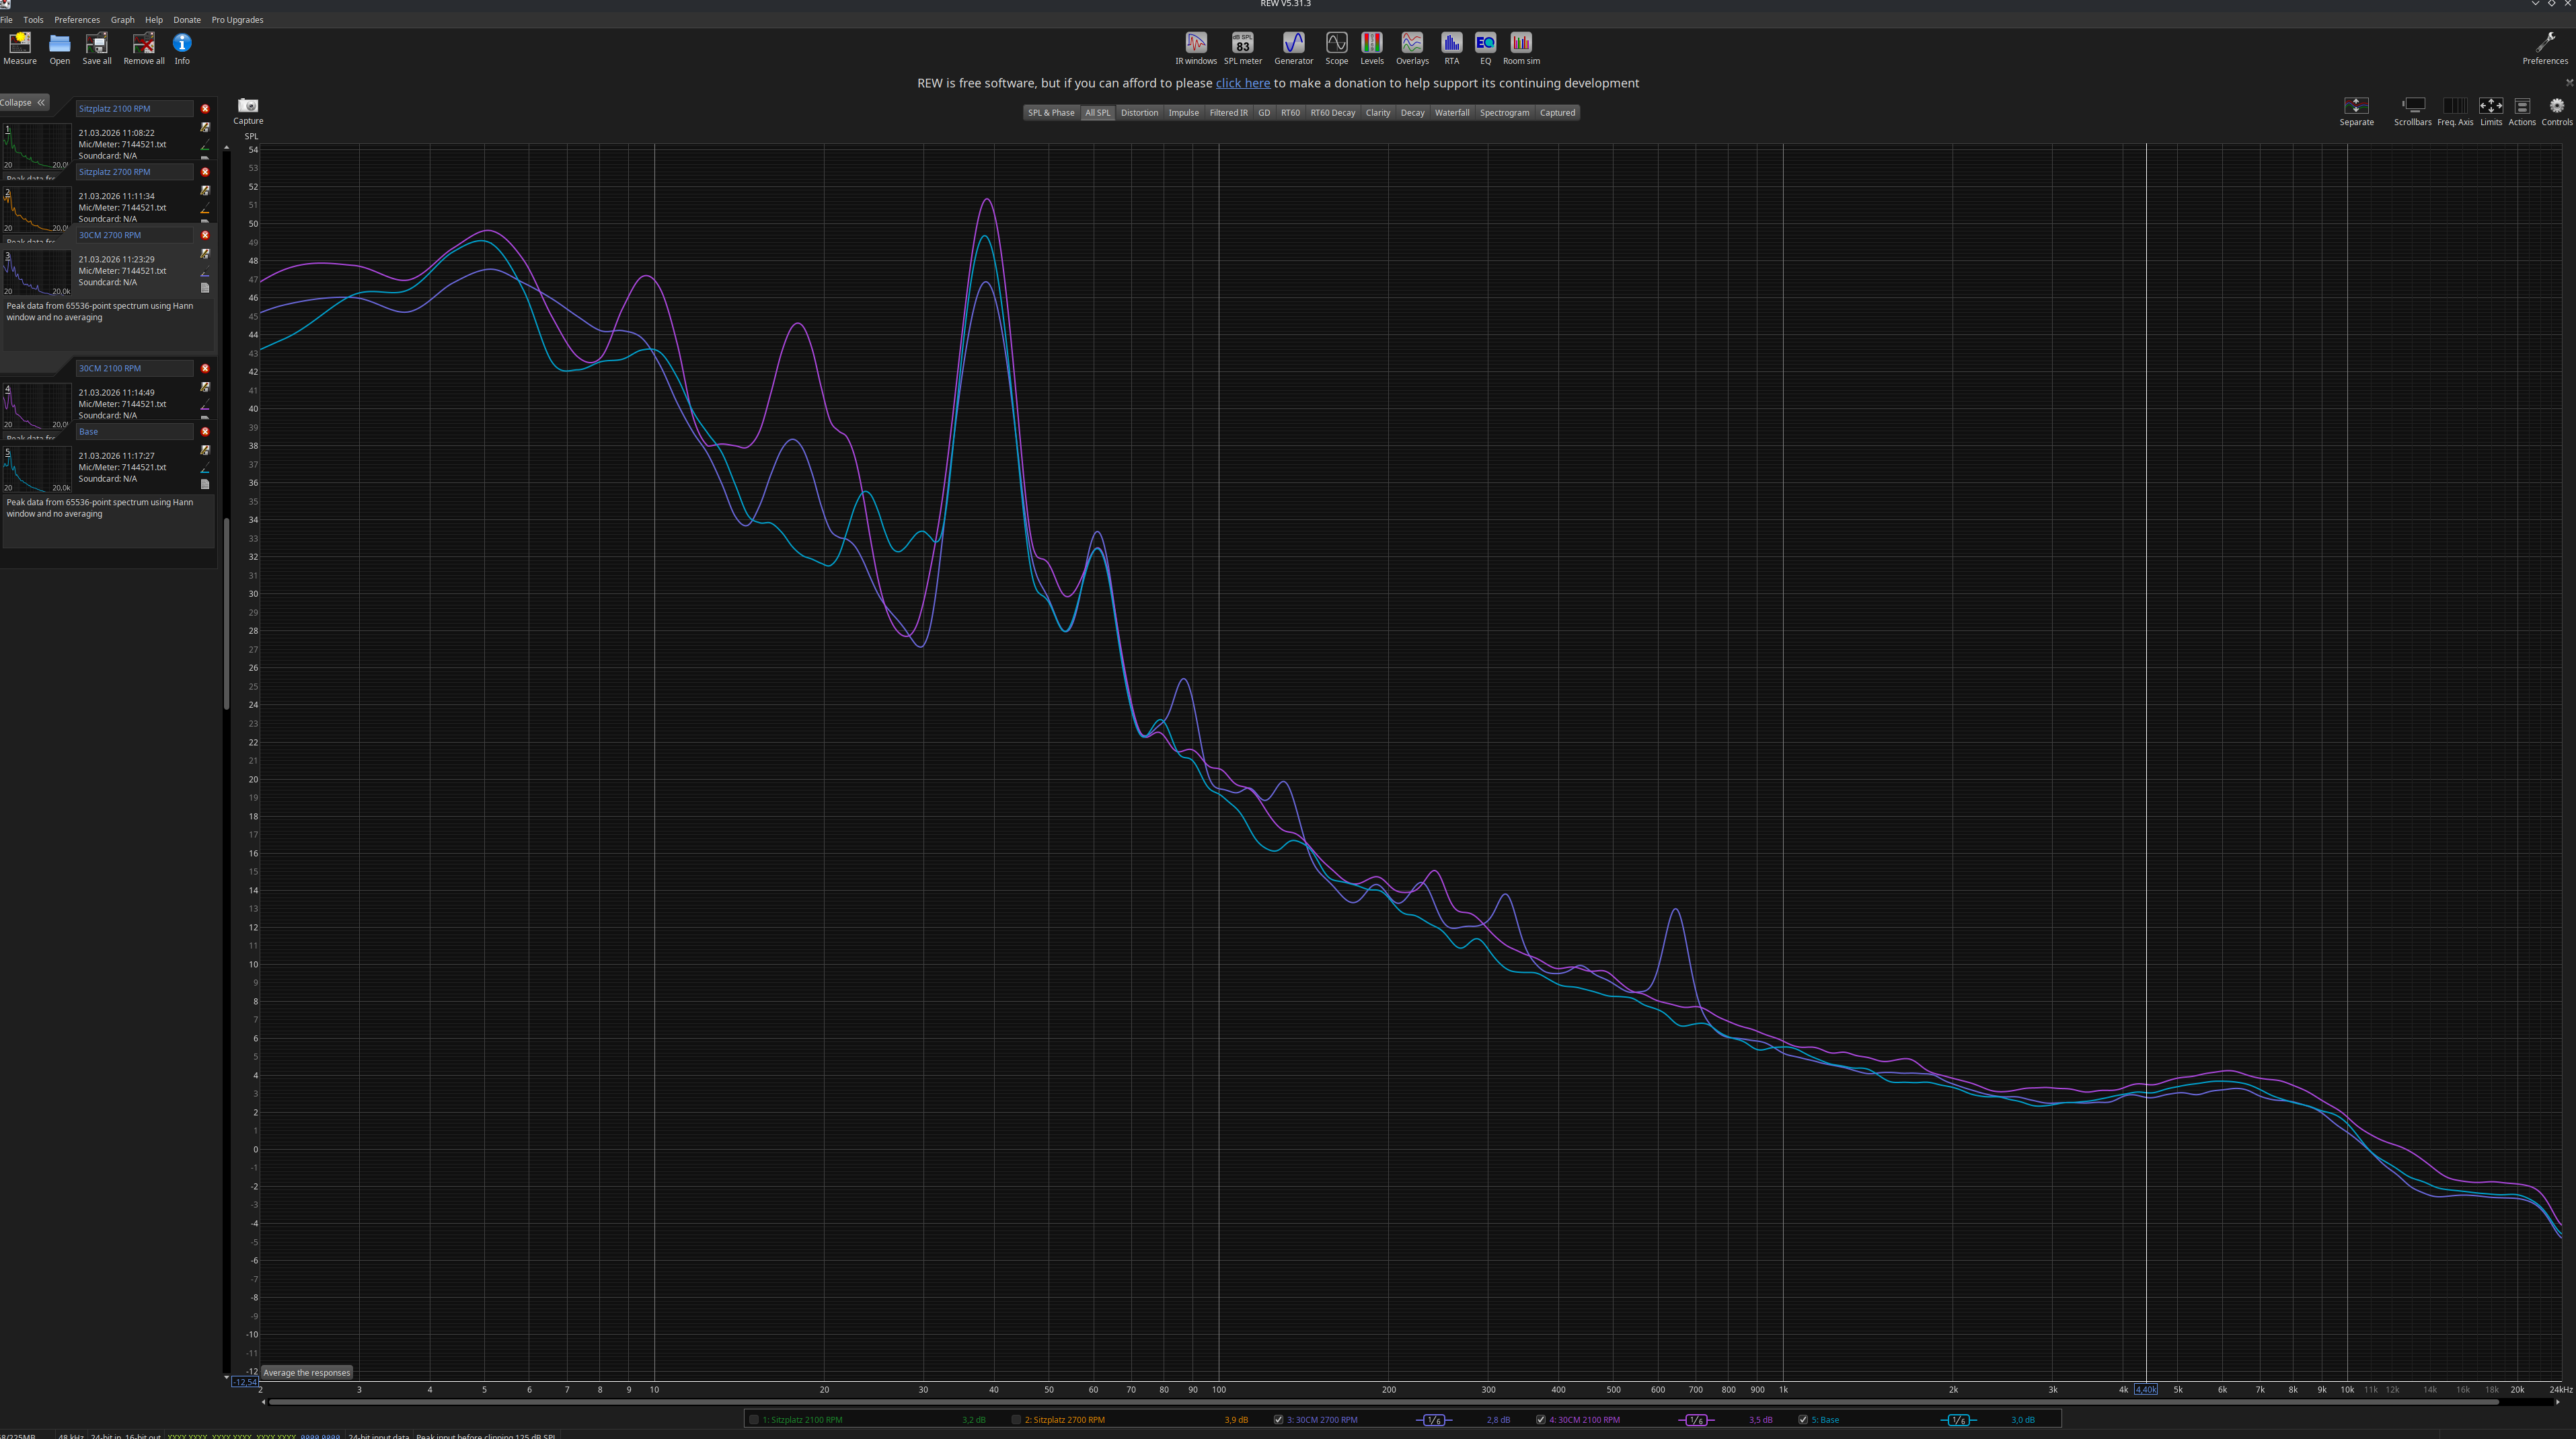2576x1439 pixels.
Task: Uncheck the Base trace checkbox
Action: pos(1803,1419)
